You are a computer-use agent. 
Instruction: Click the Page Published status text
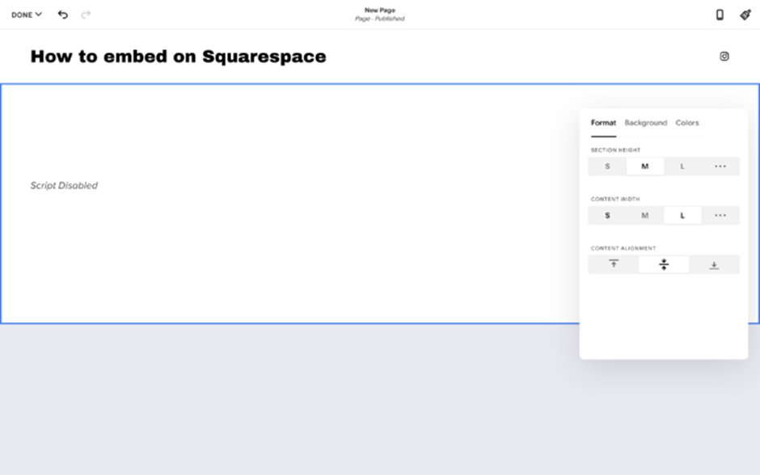click(x=379, y=19)
